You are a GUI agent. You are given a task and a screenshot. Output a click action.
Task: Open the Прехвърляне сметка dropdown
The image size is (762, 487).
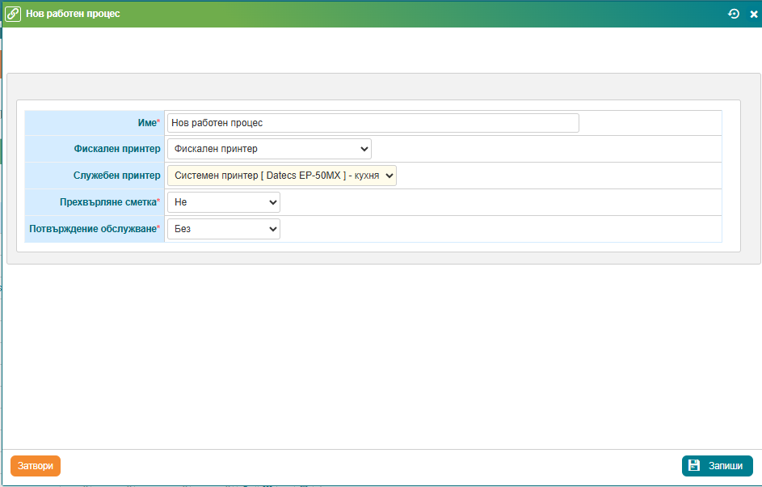pyautogui.click(x=224, y=202)
